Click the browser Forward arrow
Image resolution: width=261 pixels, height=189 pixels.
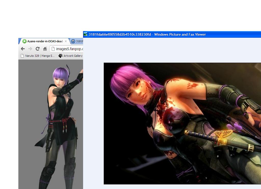tap(30, 49)
